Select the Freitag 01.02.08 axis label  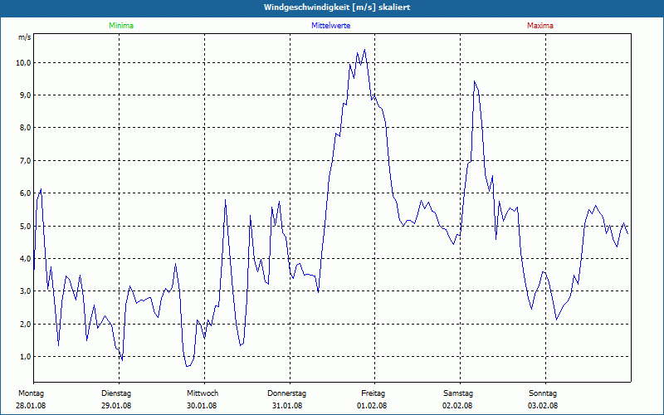coord(372,399)
